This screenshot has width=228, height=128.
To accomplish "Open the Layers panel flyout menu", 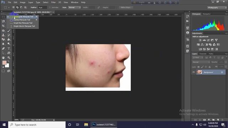I will click(x=226, y=54).
